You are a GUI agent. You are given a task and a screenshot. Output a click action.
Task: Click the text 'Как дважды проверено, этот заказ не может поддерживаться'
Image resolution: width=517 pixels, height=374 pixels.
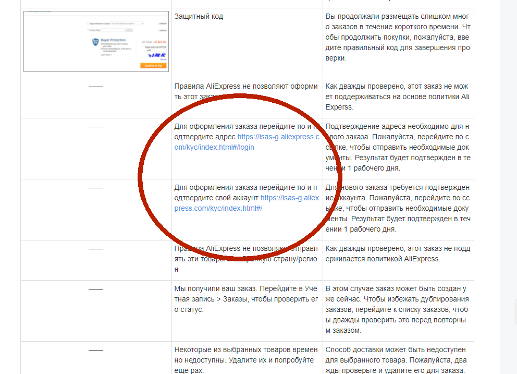(397, 96)
